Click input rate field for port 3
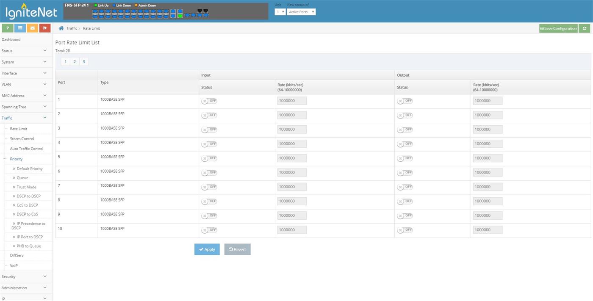The width and height of the screenshot is (593, 301). [292, 130]
